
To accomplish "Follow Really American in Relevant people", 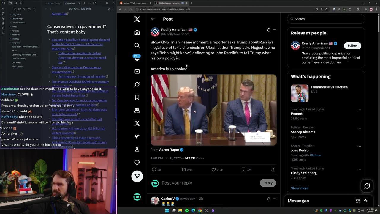I will 352,45.
